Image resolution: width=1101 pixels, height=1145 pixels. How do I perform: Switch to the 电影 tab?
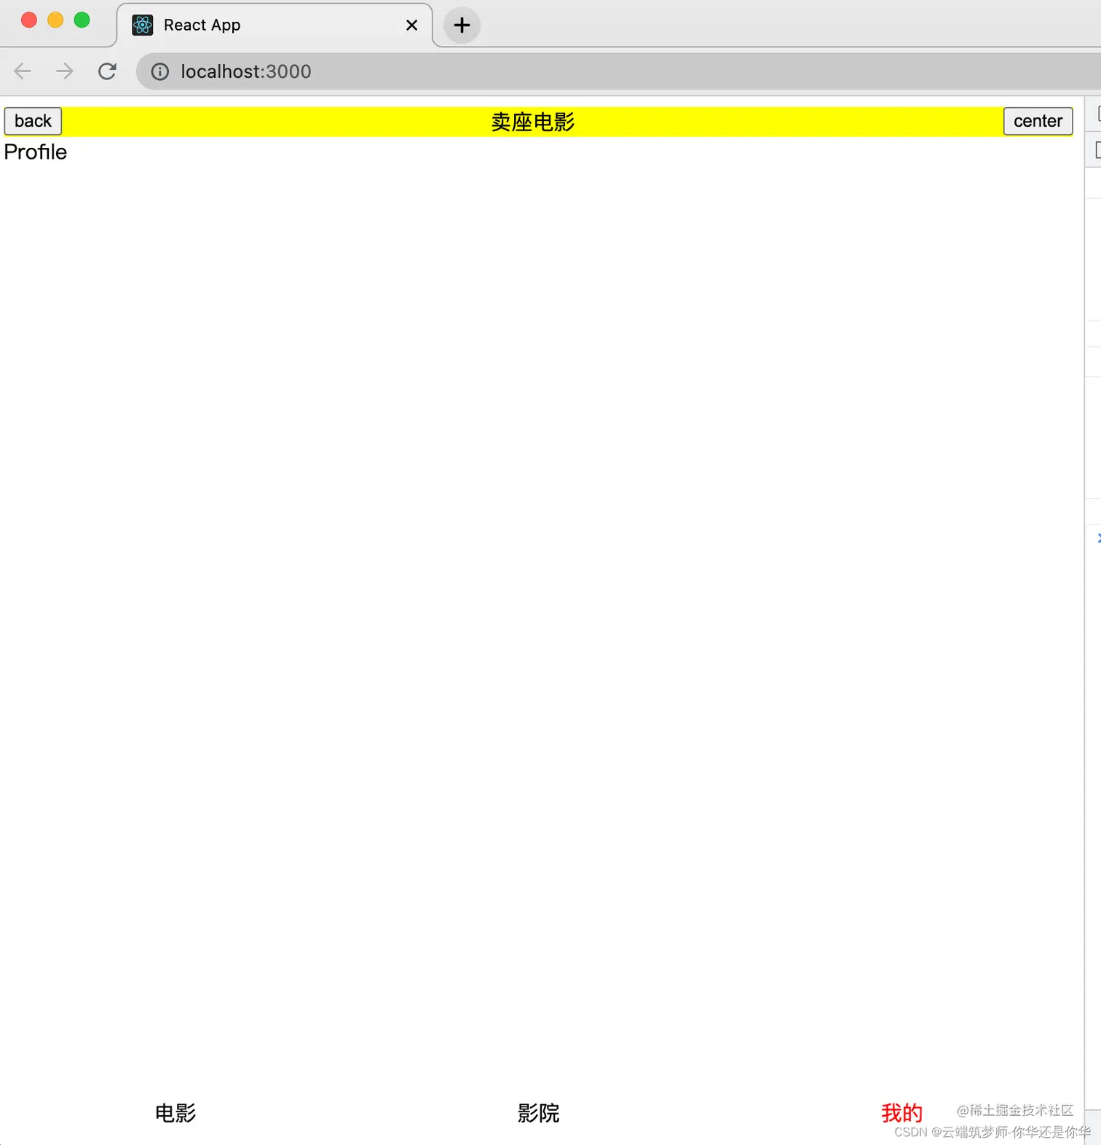point(175,1113)
